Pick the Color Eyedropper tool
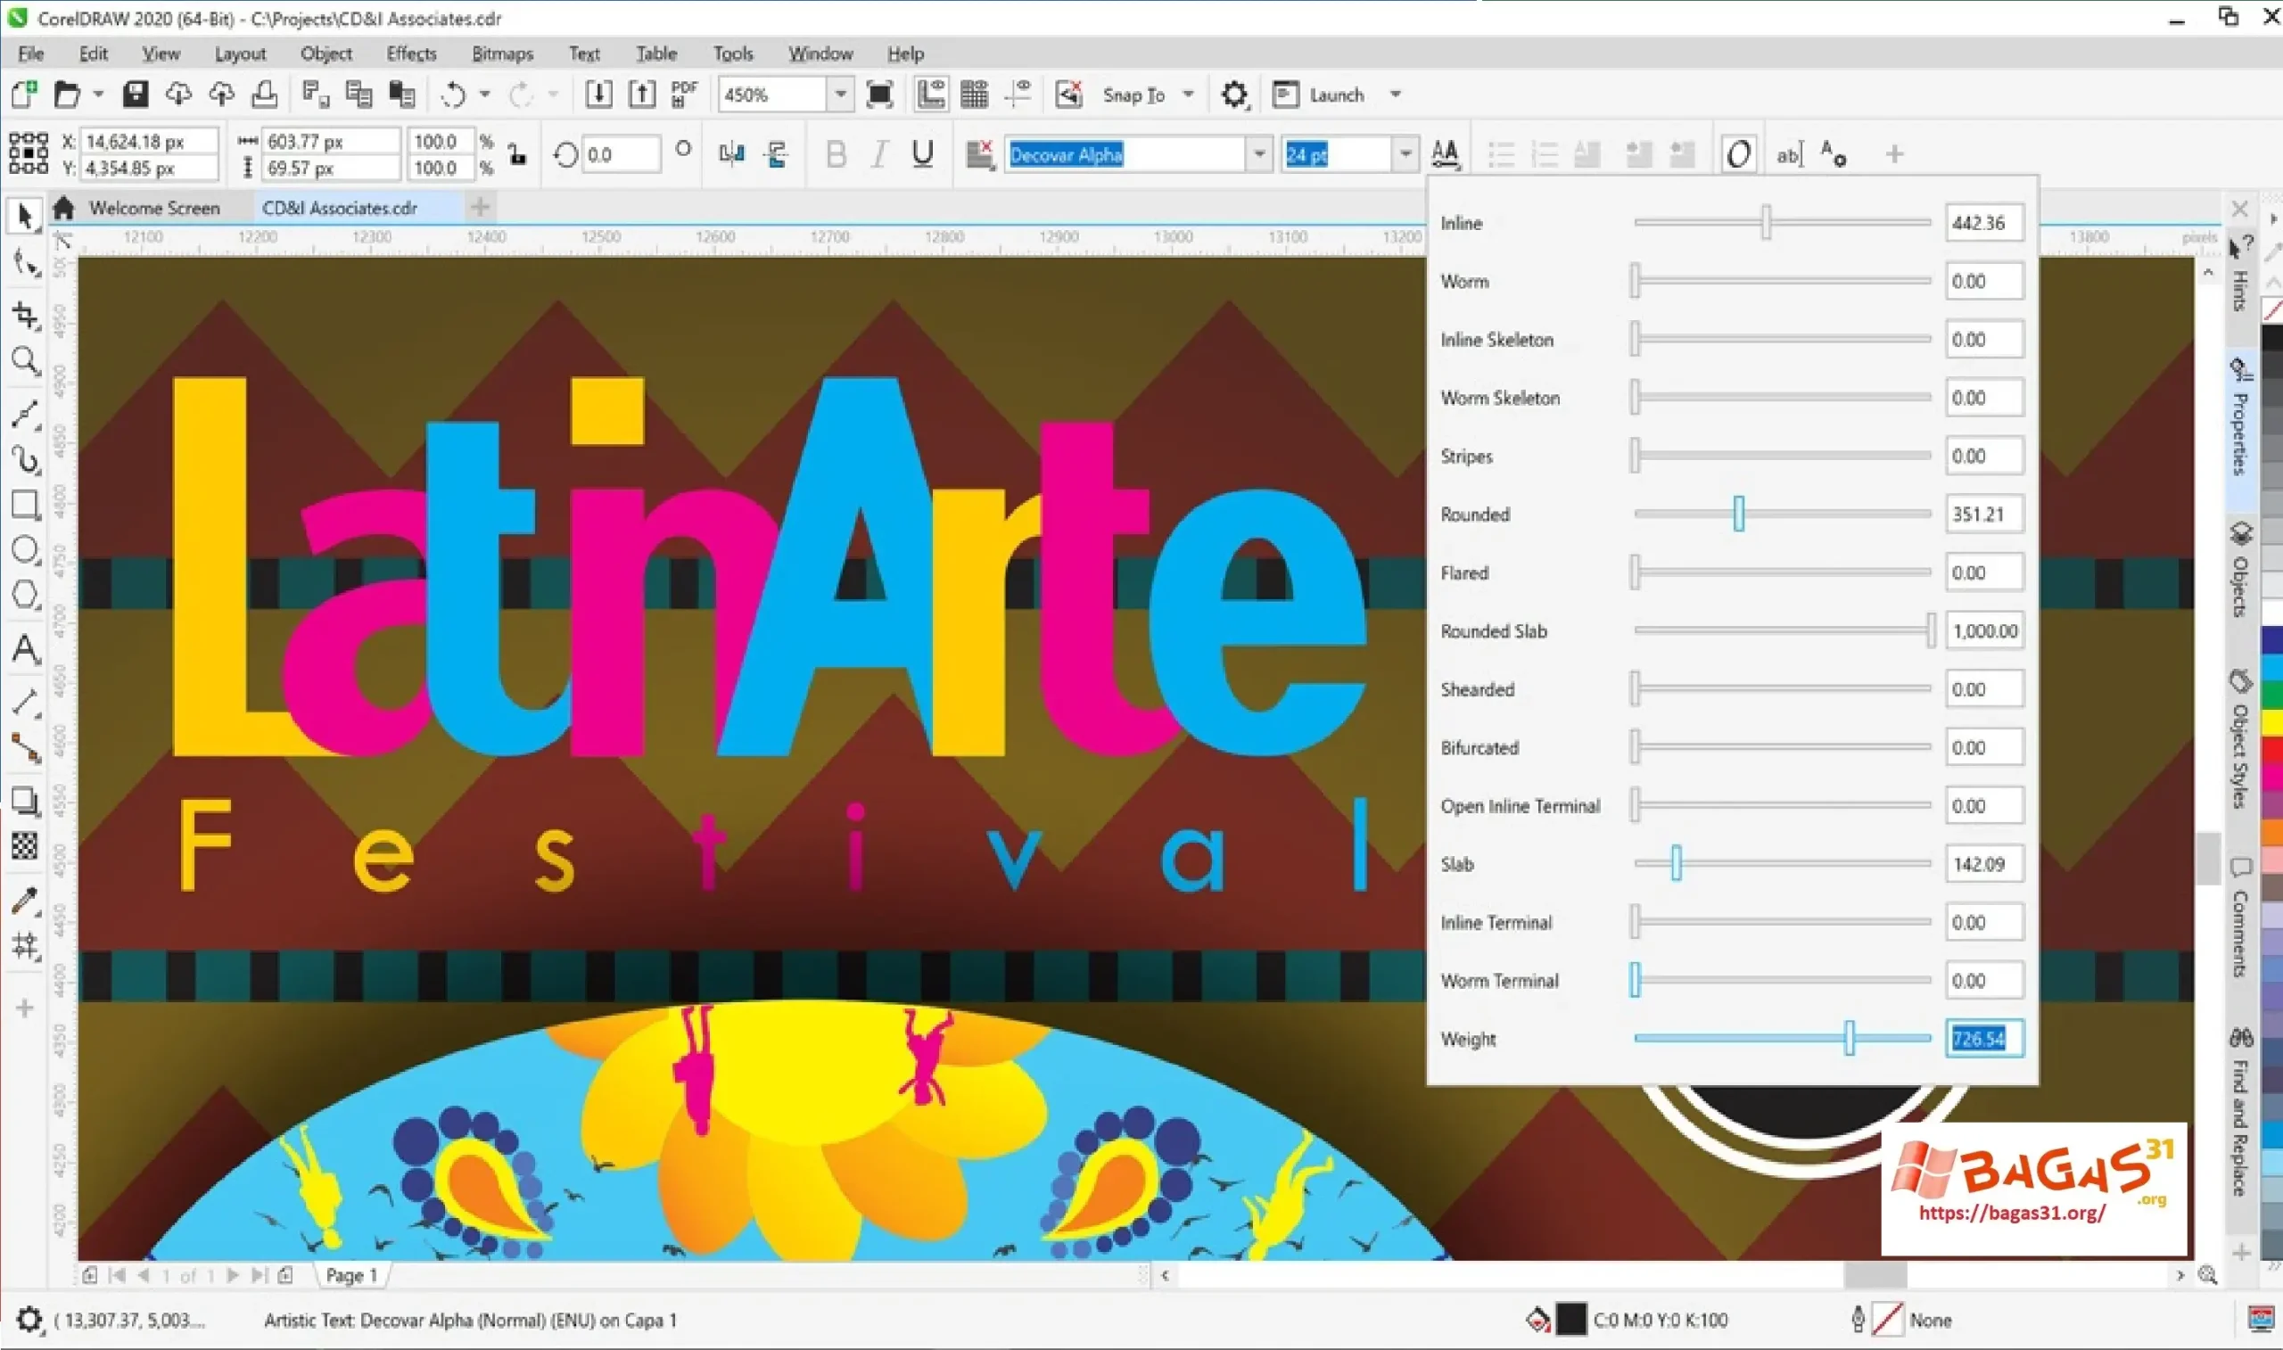Image resolution: width=2283 pixels, height=1350 pixels. (26, 902)
